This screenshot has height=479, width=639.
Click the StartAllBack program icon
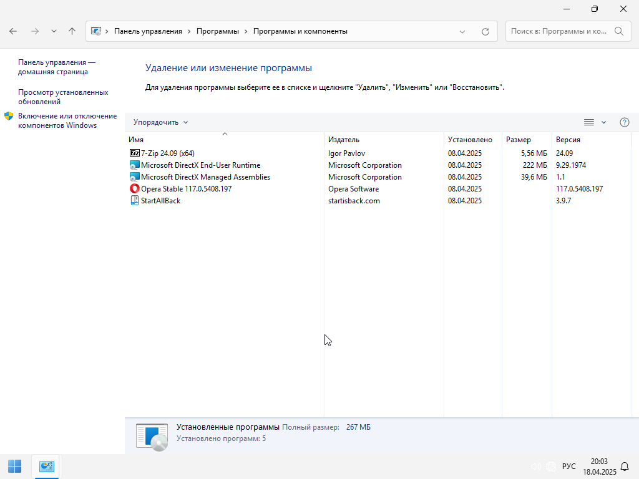tap(134, 201)
